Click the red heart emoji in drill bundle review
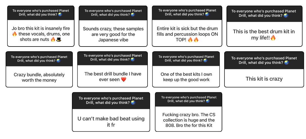Screen dimensions: 306x139 click(124, 79)
